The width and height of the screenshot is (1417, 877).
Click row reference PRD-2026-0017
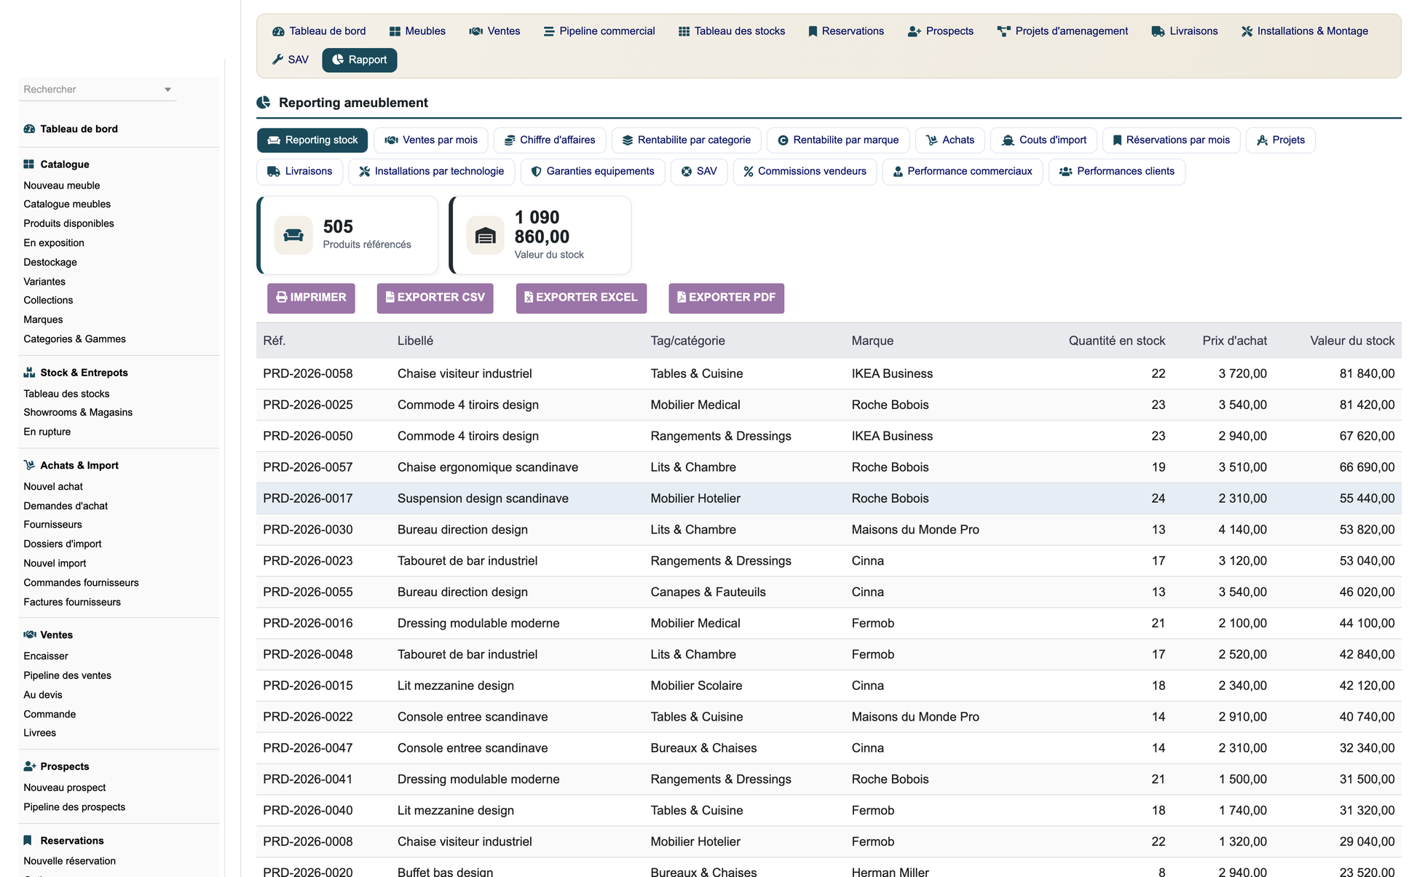coord(308,499)
